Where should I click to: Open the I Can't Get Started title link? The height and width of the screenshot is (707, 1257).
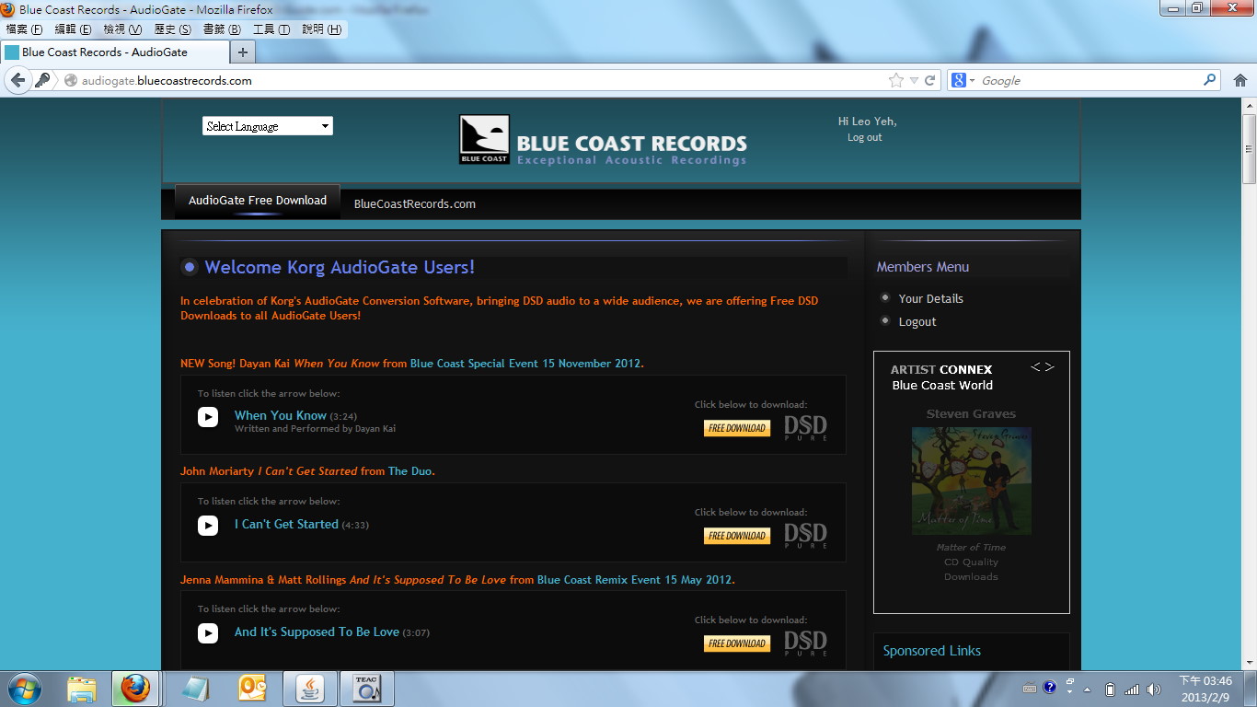(286, 524)
